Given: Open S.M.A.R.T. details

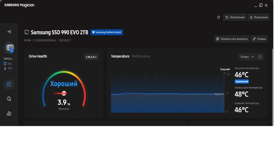Looking at the screenshot, I should point(91,57).
